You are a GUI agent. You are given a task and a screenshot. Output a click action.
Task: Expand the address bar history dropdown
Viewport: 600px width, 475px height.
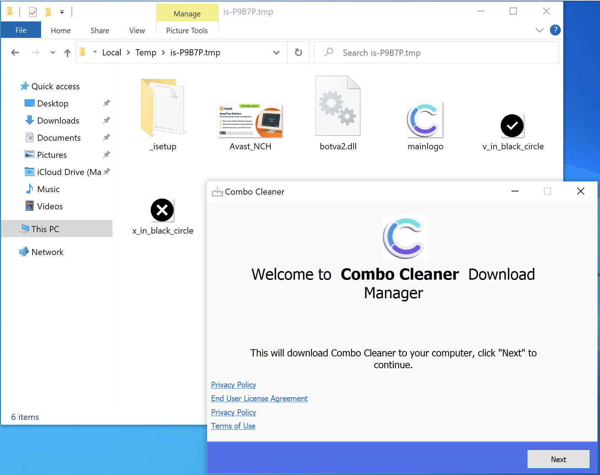(276, 52)
